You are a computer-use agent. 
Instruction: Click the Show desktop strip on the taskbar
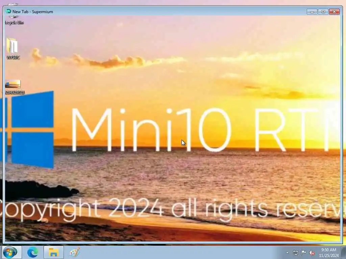pos(344,252)
